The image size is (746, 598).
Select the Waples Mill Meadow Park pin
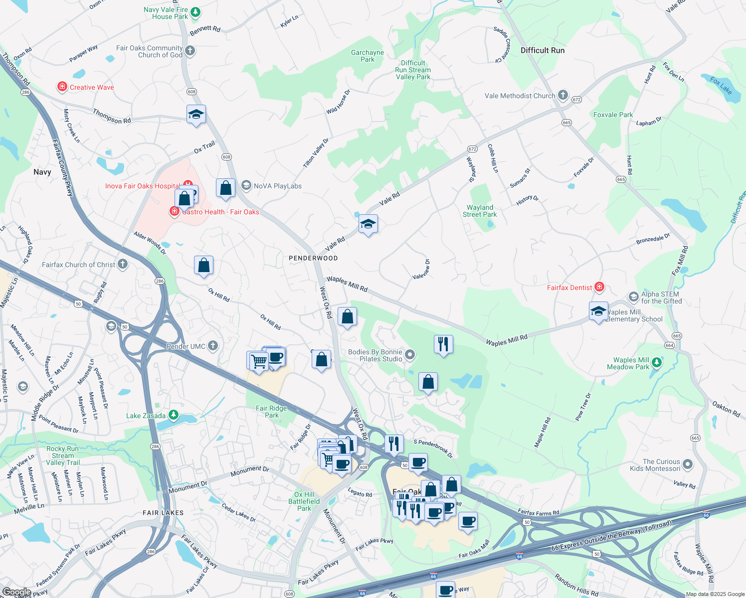click(657, 363)
